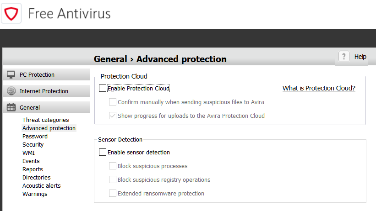376x211 pixels.
Task: Tick Block suspicious processes checkbox
Action: point(113,166)
